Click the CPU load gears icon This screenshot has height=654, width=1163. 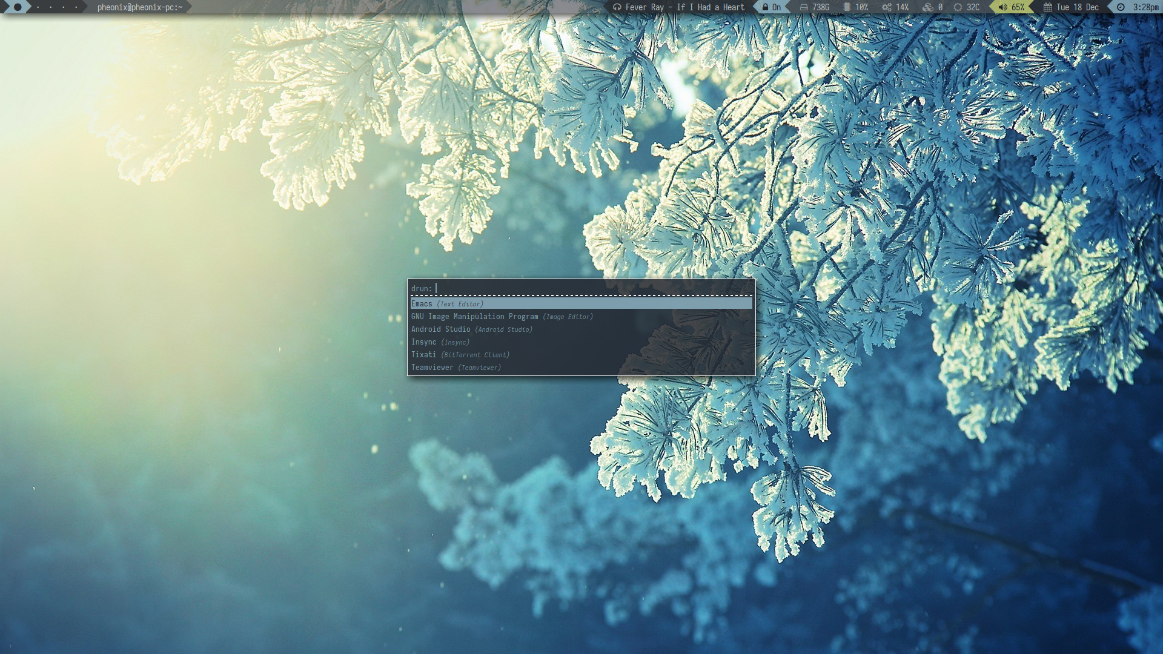(886, 7)
